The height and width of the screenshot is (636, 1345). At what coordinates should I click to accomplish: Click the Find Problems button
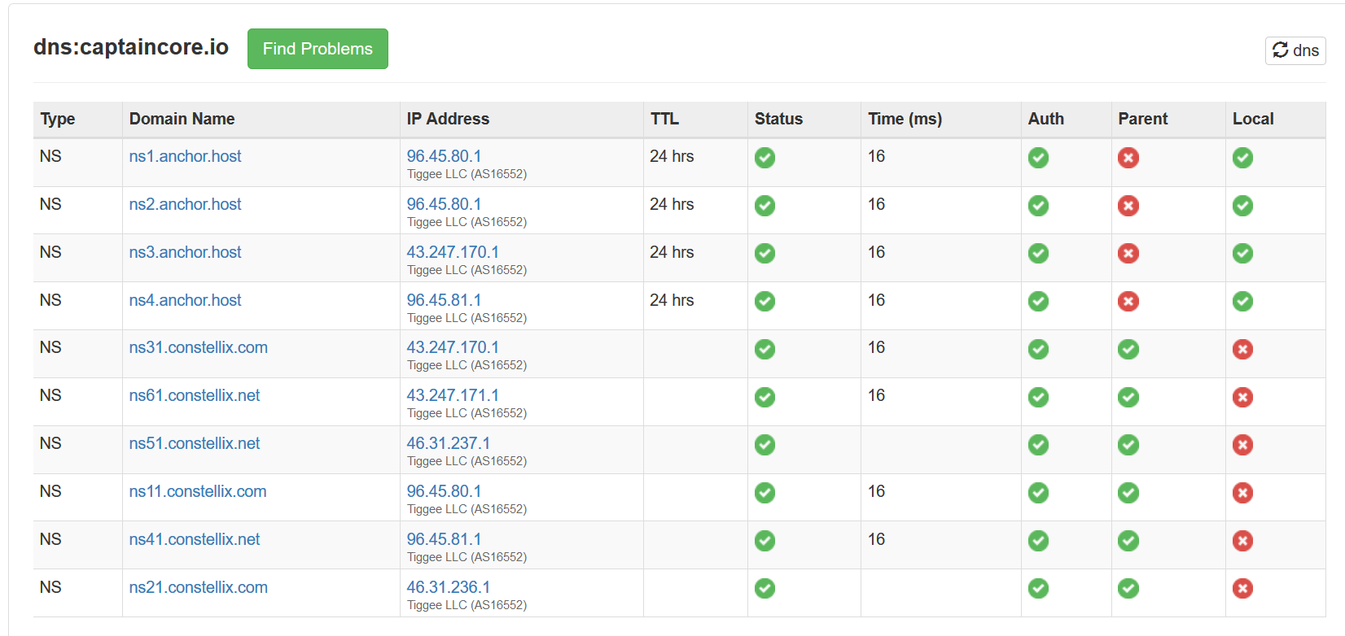318,49
